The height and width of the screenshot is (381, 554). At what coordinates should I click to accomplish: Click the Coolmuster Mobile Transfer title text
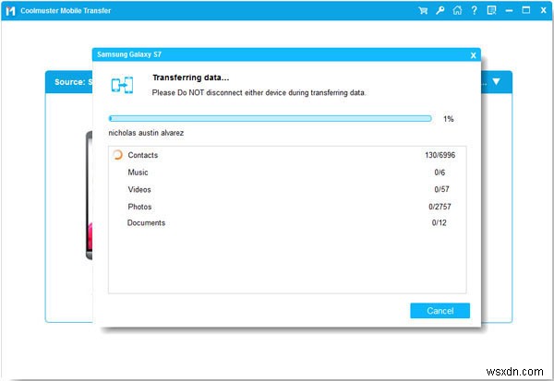point(66,10)
